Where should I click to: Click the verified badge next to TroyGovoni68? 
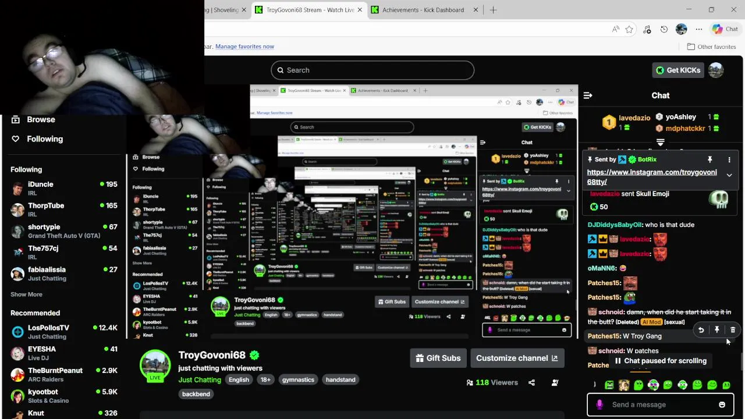pyautogui.click(x=254, y=355)
